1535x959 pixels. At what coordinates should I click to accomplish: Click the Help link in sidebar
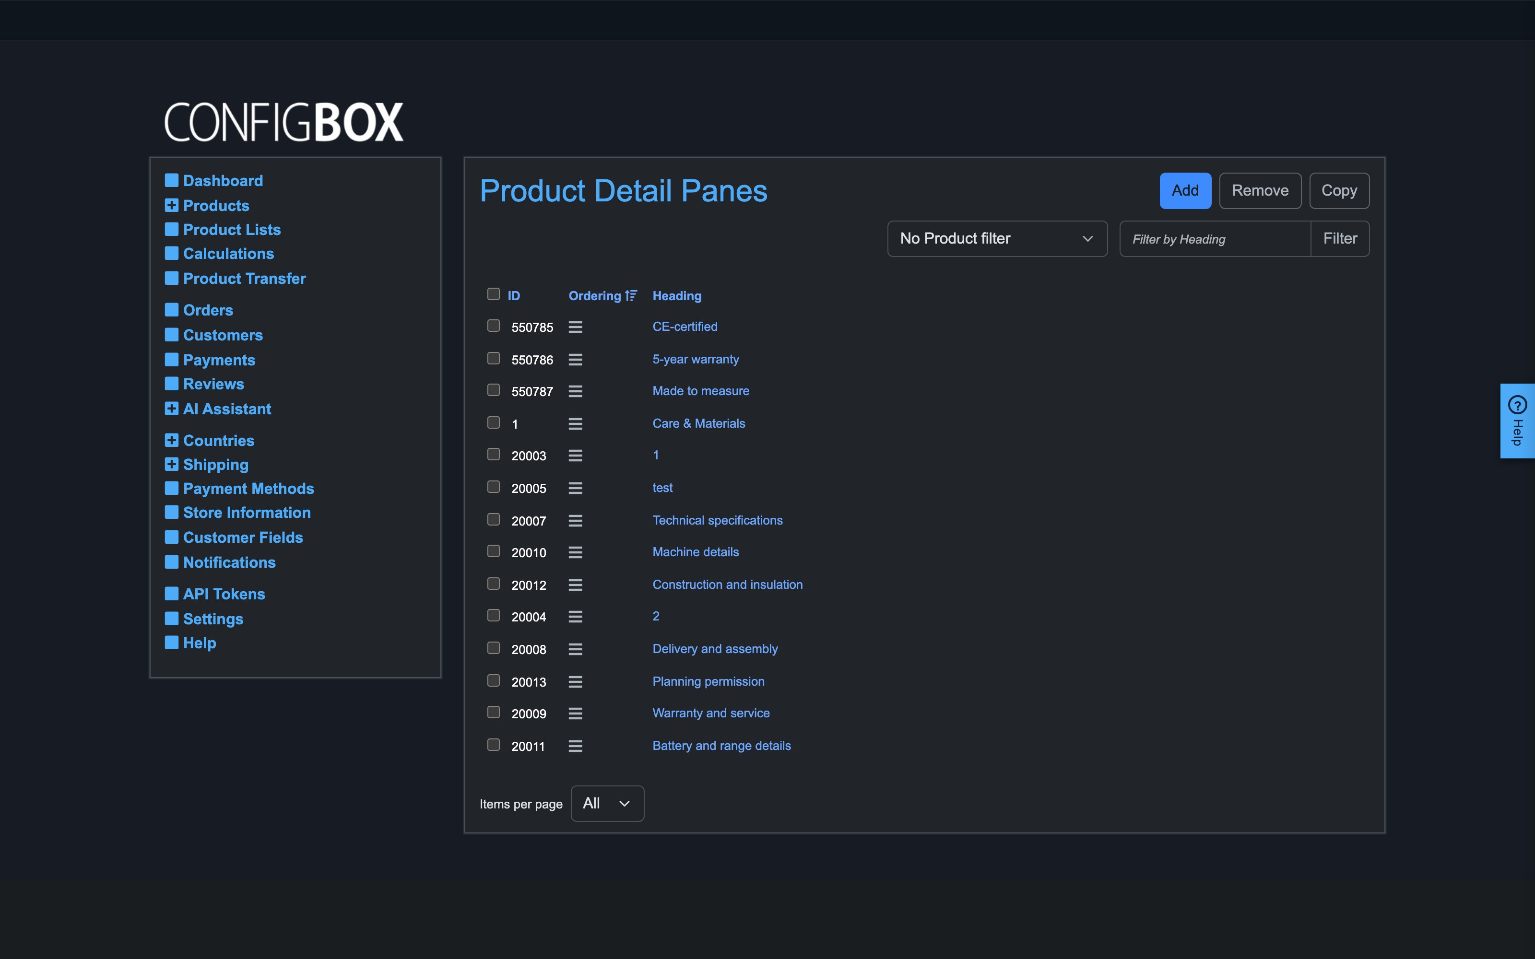click(x=199, y=643)
